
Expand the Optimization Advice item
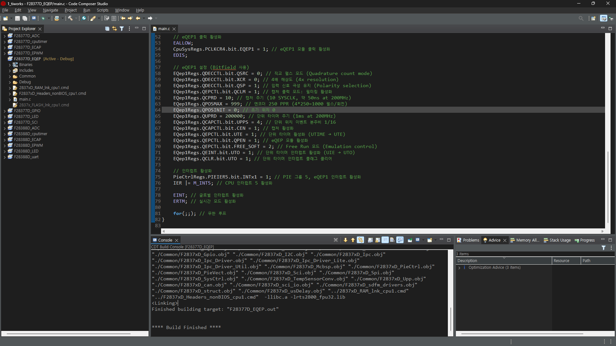[x=459, y=268]
